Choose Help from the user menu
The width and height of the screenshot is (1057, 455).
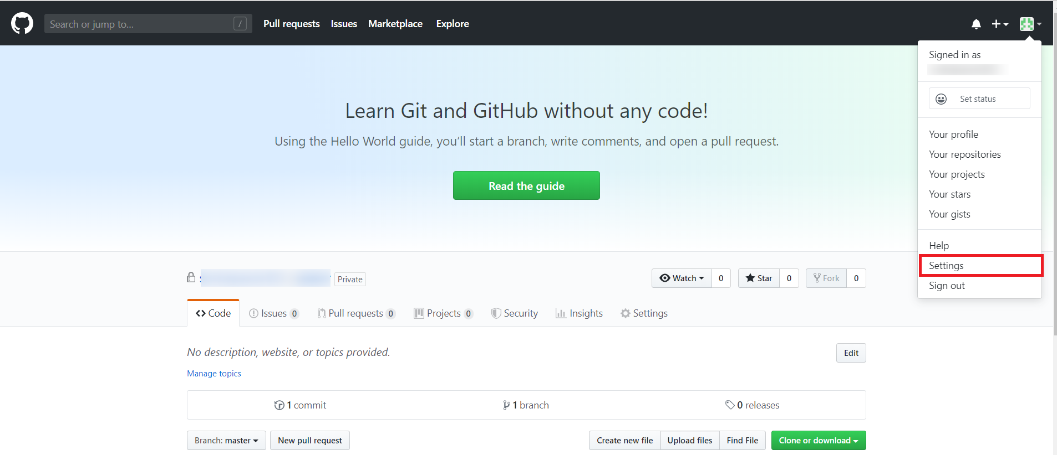979,245
